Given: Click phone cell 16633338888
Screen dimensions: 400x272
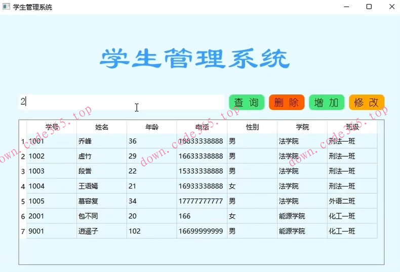Looking at the screenshot, I should (202, 156).
